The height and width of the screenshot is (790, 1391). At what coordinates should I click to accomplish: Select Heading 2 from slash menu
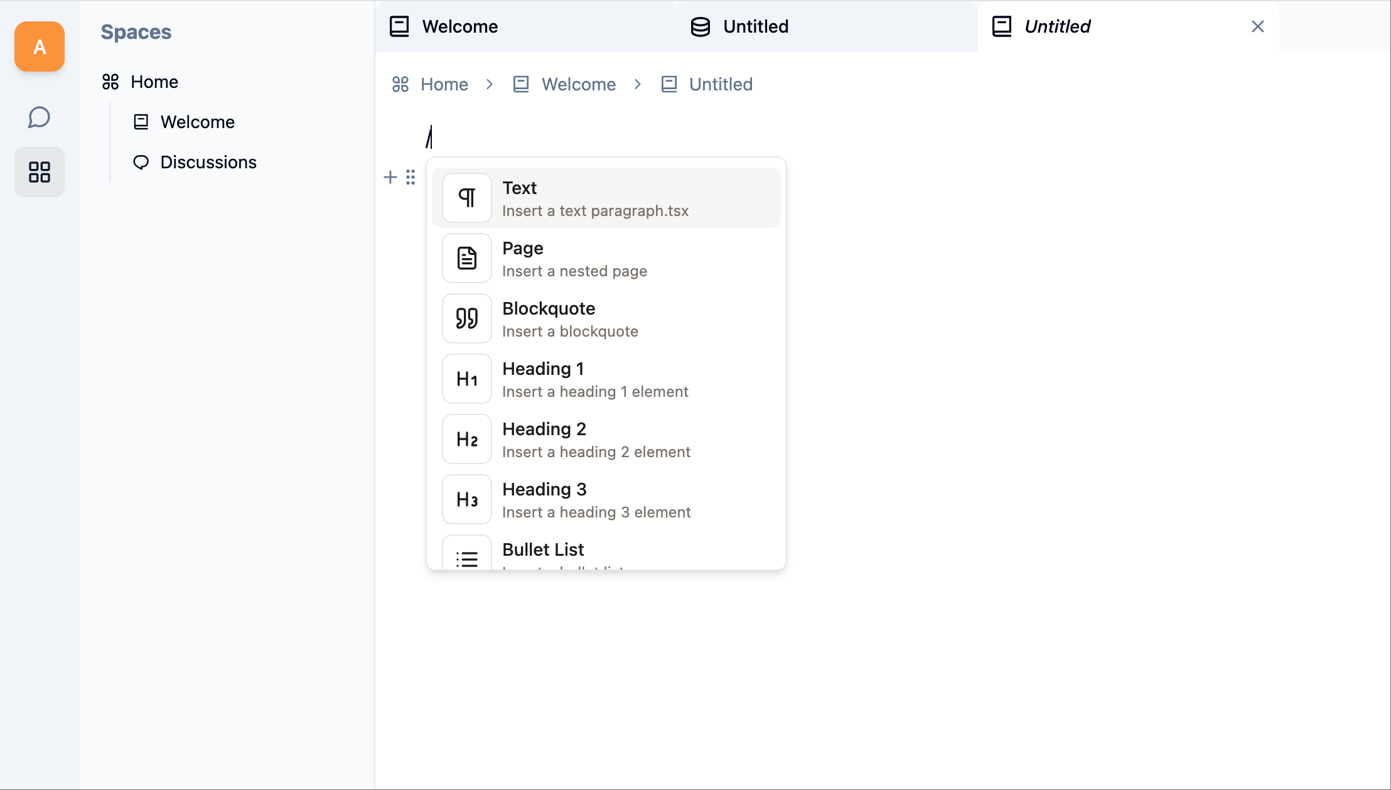pyautogui.click(x=606, y=439)
